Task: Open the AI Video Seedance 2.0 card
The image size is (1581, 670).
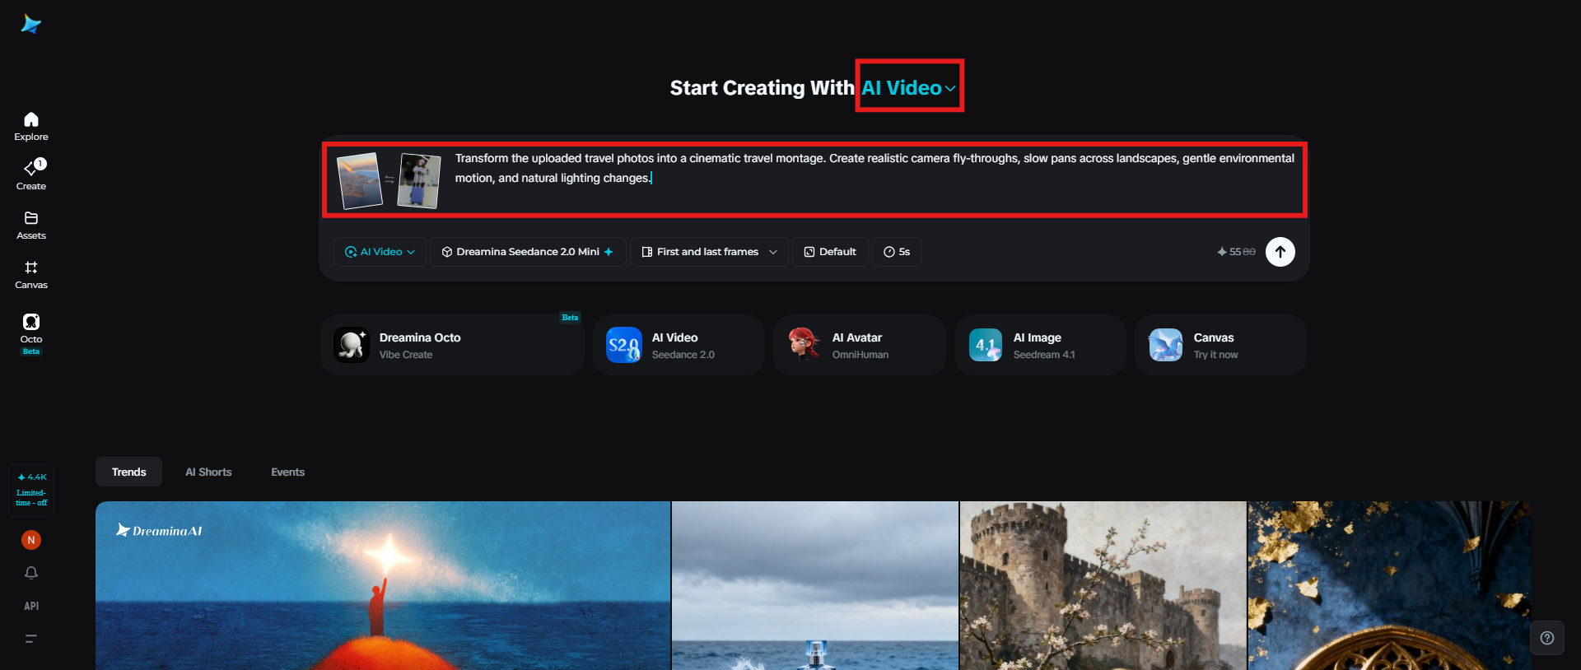Action: click(679, 345)
